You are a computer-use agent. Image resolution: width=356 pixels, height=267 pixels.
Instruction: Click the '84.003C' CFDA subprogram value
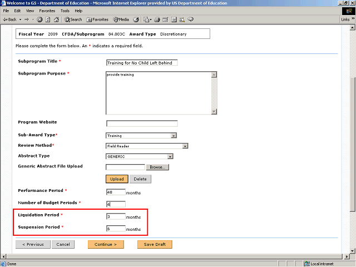coord(116,34)
